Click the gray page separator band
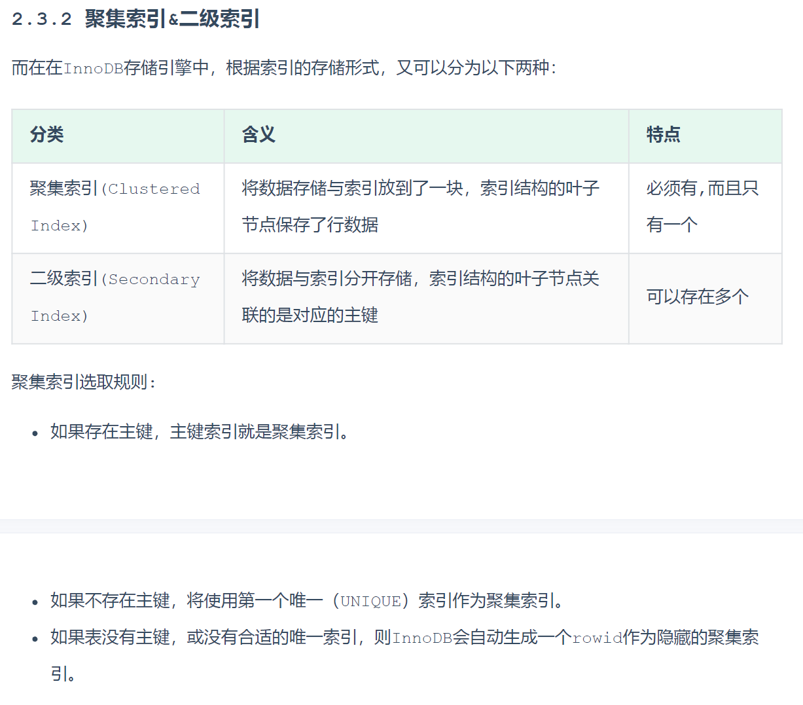This screenshot has height=705, width=803. pos(401,526)
